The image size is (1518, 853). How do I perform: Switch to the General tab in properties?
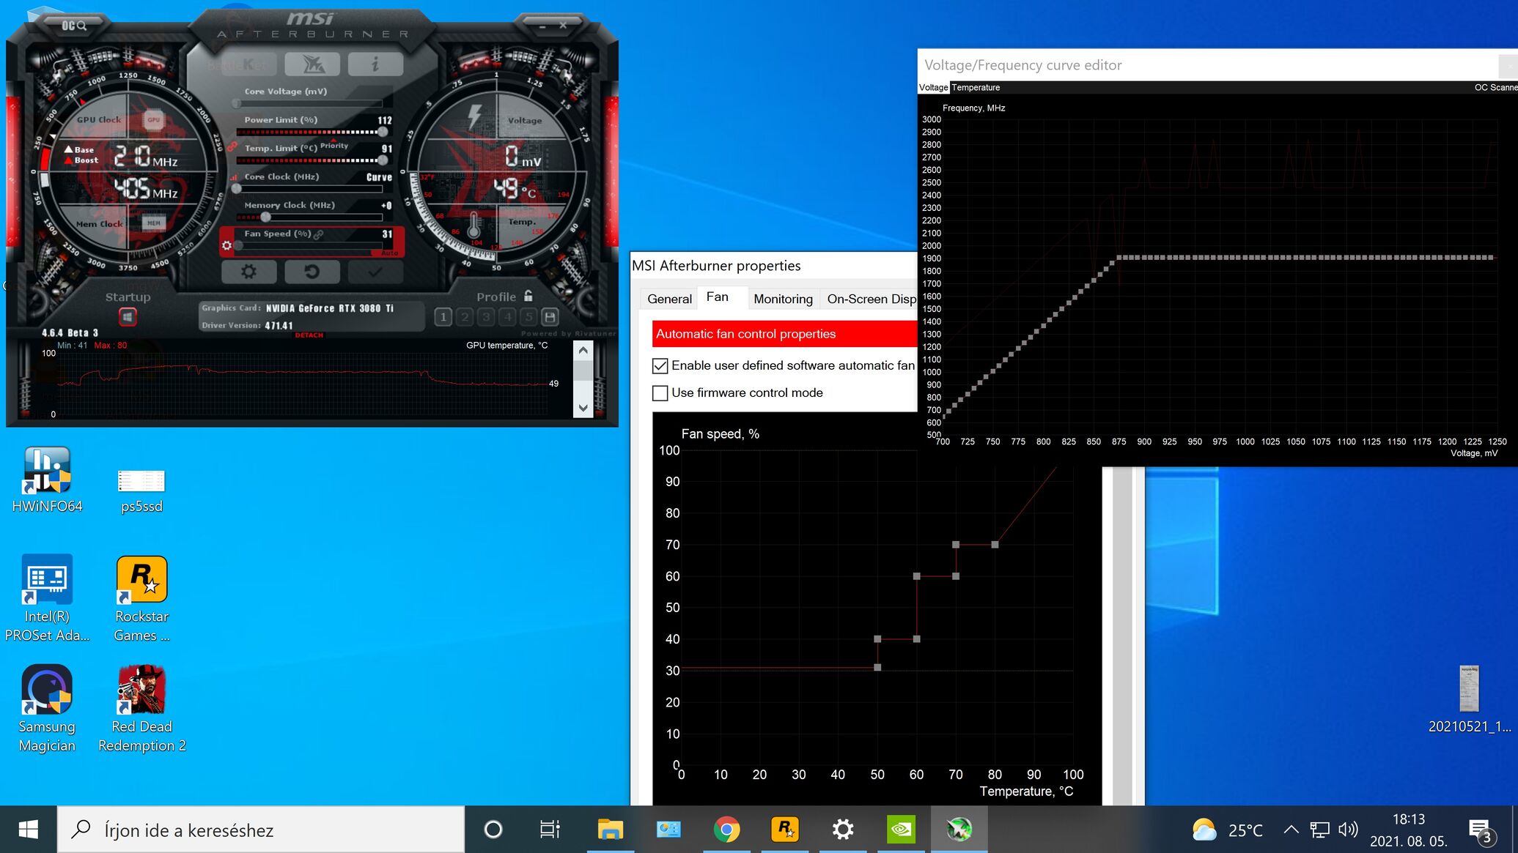(669, 299)
